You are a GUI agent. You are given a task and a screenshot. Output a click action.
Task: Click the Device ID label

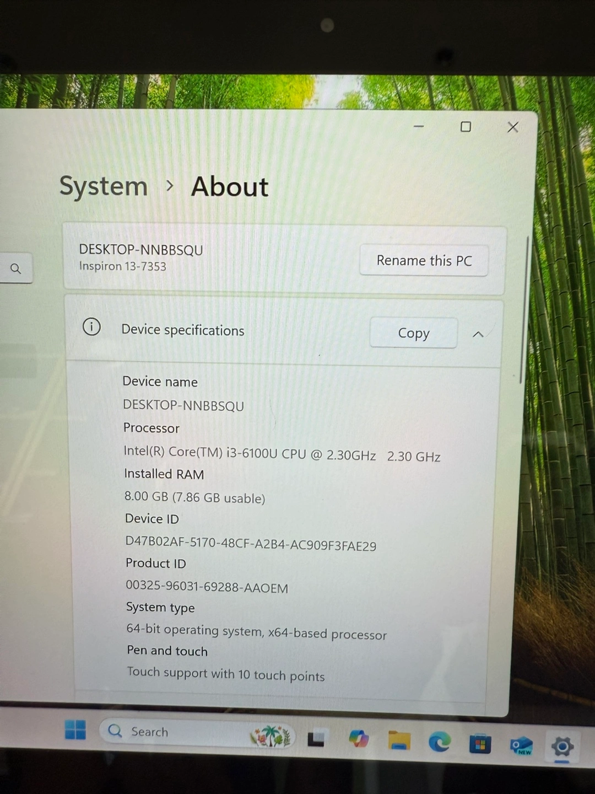pos(152,519)
